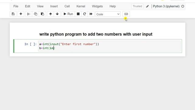
Task: Click inside the code cell editor
Action: tap(109, 46)
